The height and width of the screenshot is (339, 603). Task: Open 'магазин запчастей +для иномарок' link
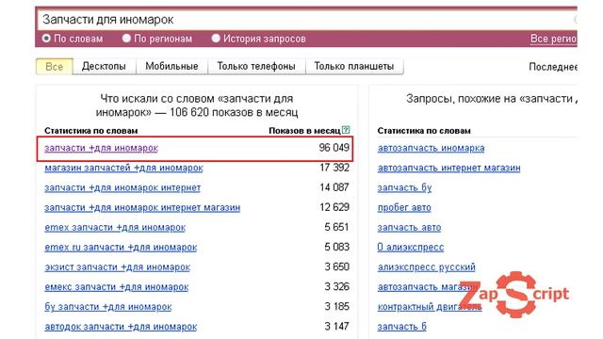[123, 168]
